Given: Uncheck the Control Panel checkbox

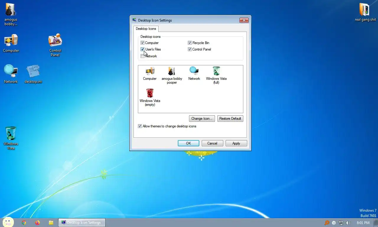Looking at the screenshot, I should [190, 49].
